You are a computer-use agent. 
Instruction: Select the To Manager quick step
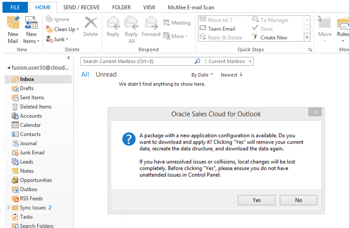click(270, 20)
